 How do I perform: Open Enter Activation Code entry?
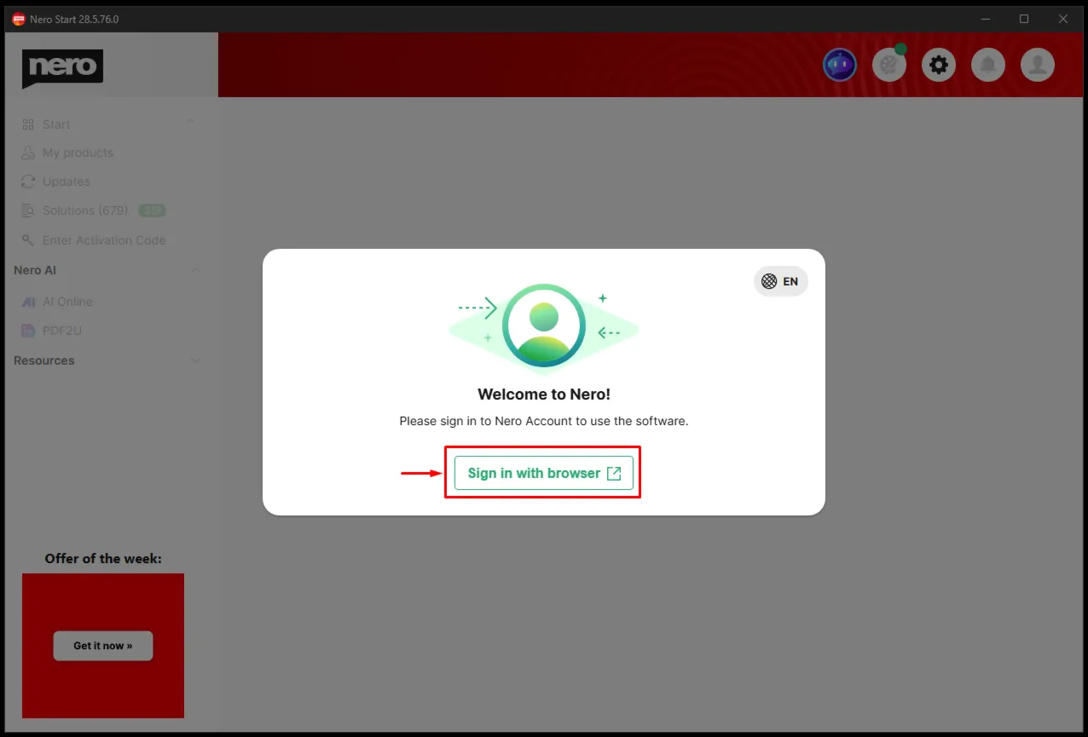[x=104, y=240]
